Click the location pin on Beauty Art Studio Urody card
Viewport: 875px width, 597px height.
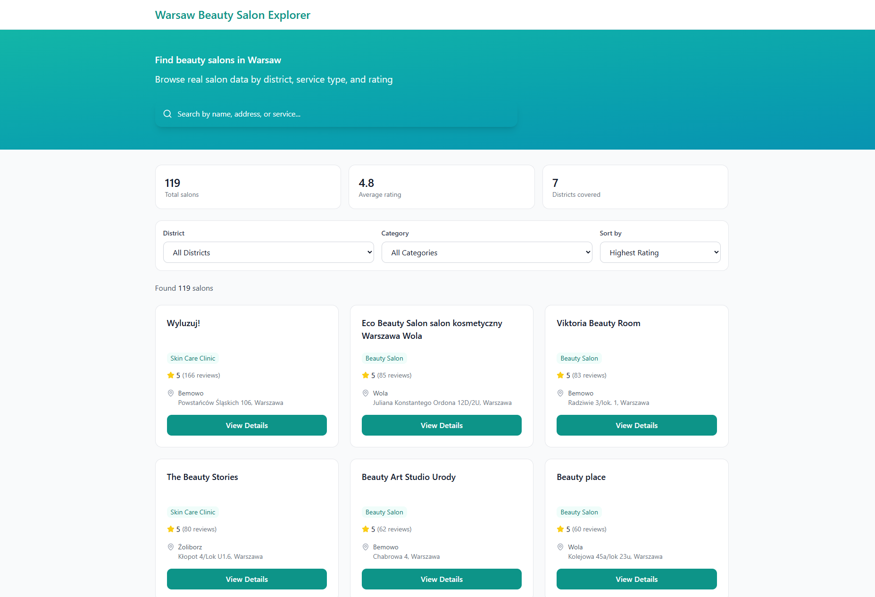point(366,547)
